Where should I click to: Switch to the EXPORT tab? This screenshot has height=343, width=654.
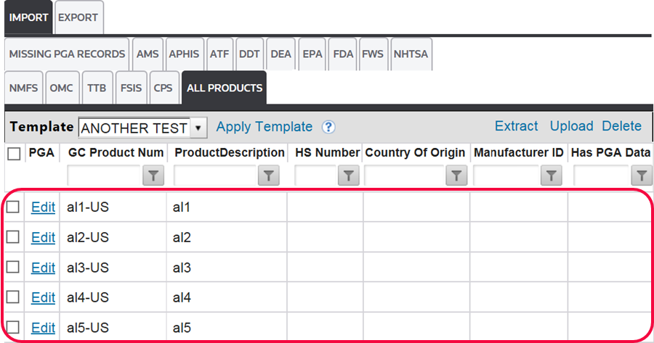[78, 17]
